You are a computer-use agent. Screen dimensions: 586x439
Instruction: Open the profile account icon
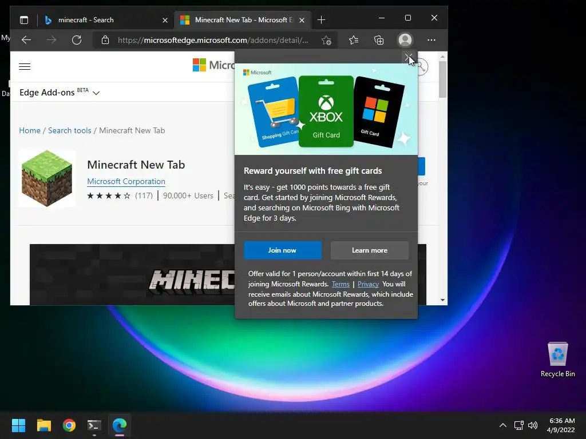405,40
